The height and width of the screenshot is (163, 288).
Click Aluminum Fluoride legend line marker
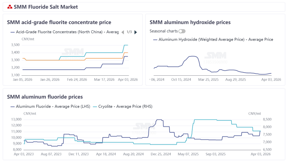coord(12,106)
